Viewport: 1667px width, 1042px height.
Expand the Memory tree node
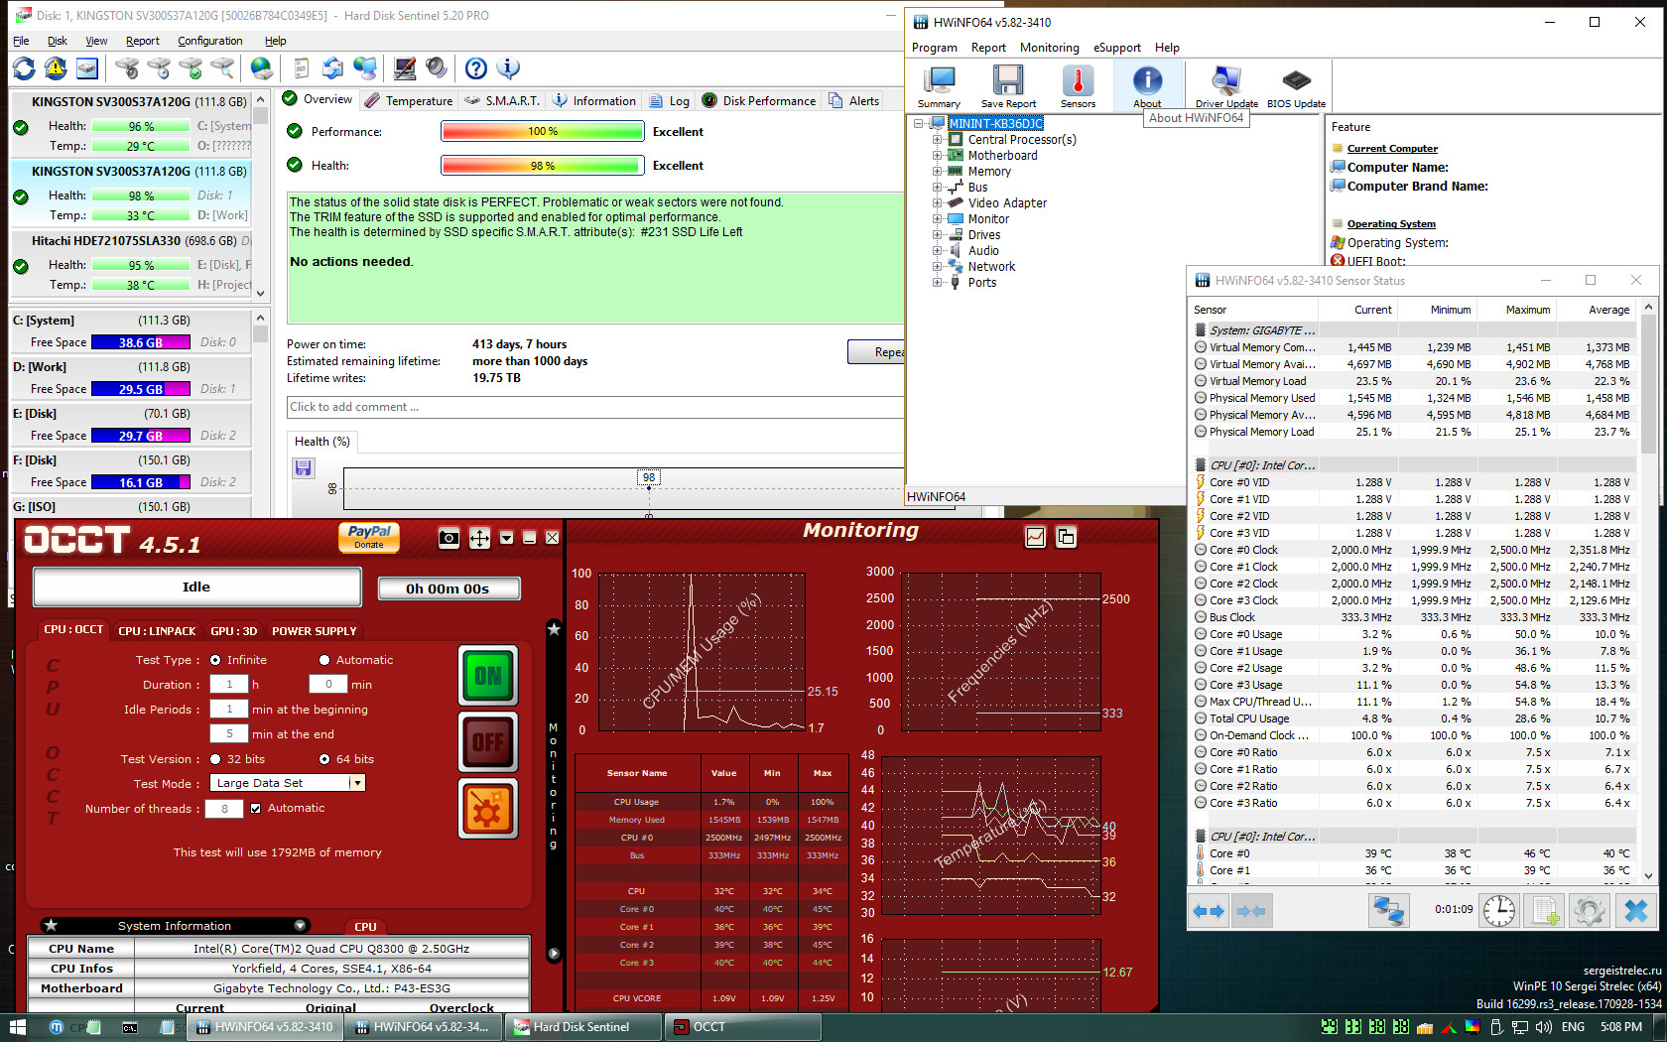click(x=937, y=172)
